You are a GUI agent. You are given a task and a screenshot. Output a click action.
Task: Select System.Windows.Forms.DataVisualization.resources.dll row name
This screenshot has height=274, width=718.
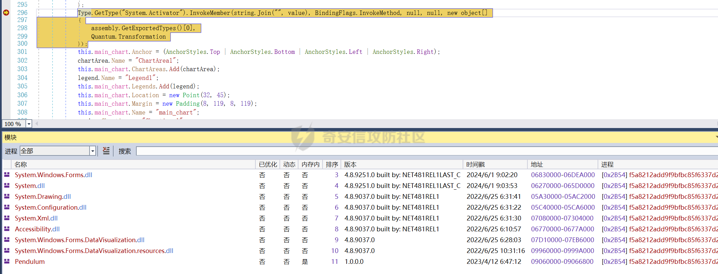click(x=94, y=251)
